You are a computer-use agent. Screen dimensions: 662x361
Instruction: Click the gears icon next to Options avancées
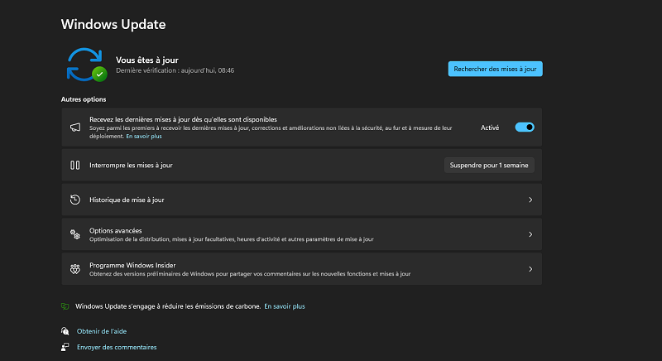(x=74, y=234)
